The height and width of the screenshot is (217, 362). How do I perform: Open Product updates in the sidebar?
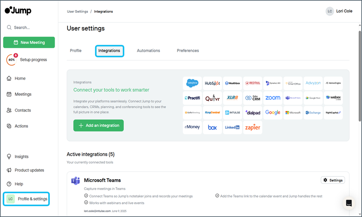25,170
